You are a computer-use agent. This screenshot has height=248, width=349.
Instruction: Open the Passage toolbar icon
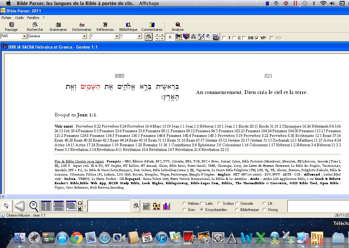[x=11, y=27]
